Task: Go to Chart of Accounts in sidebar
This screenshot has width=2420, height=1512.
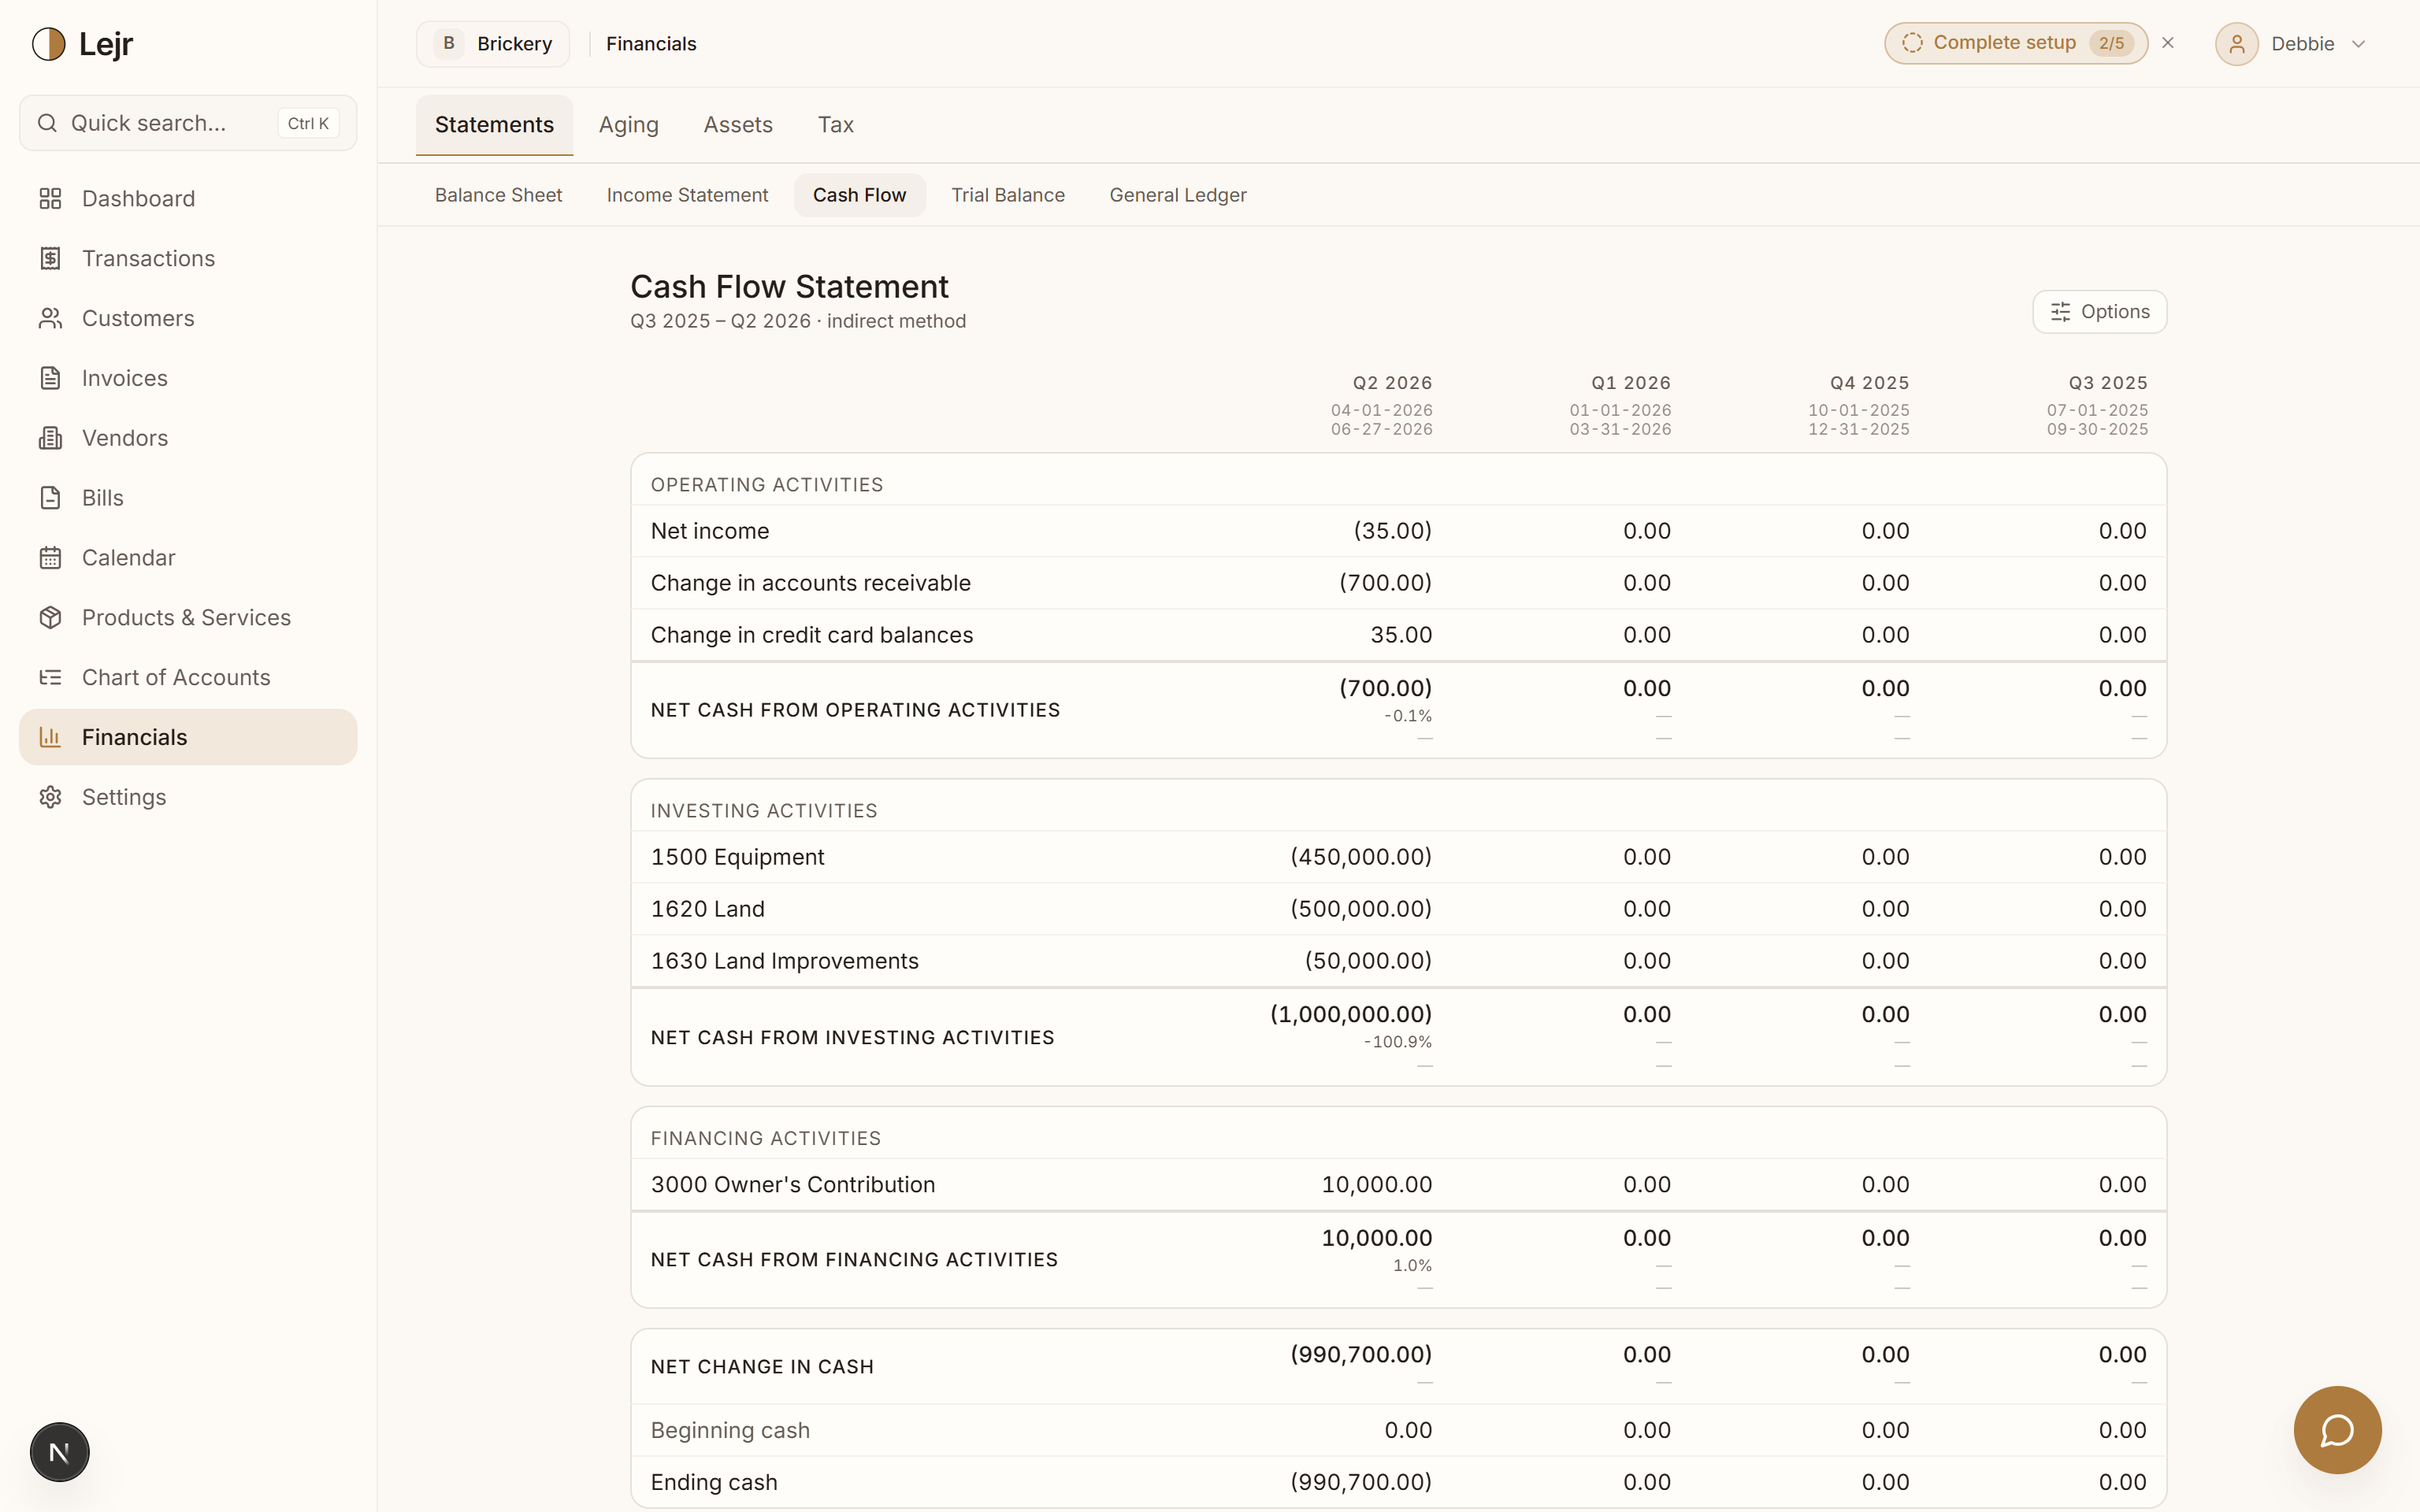Action: [188, 677]
